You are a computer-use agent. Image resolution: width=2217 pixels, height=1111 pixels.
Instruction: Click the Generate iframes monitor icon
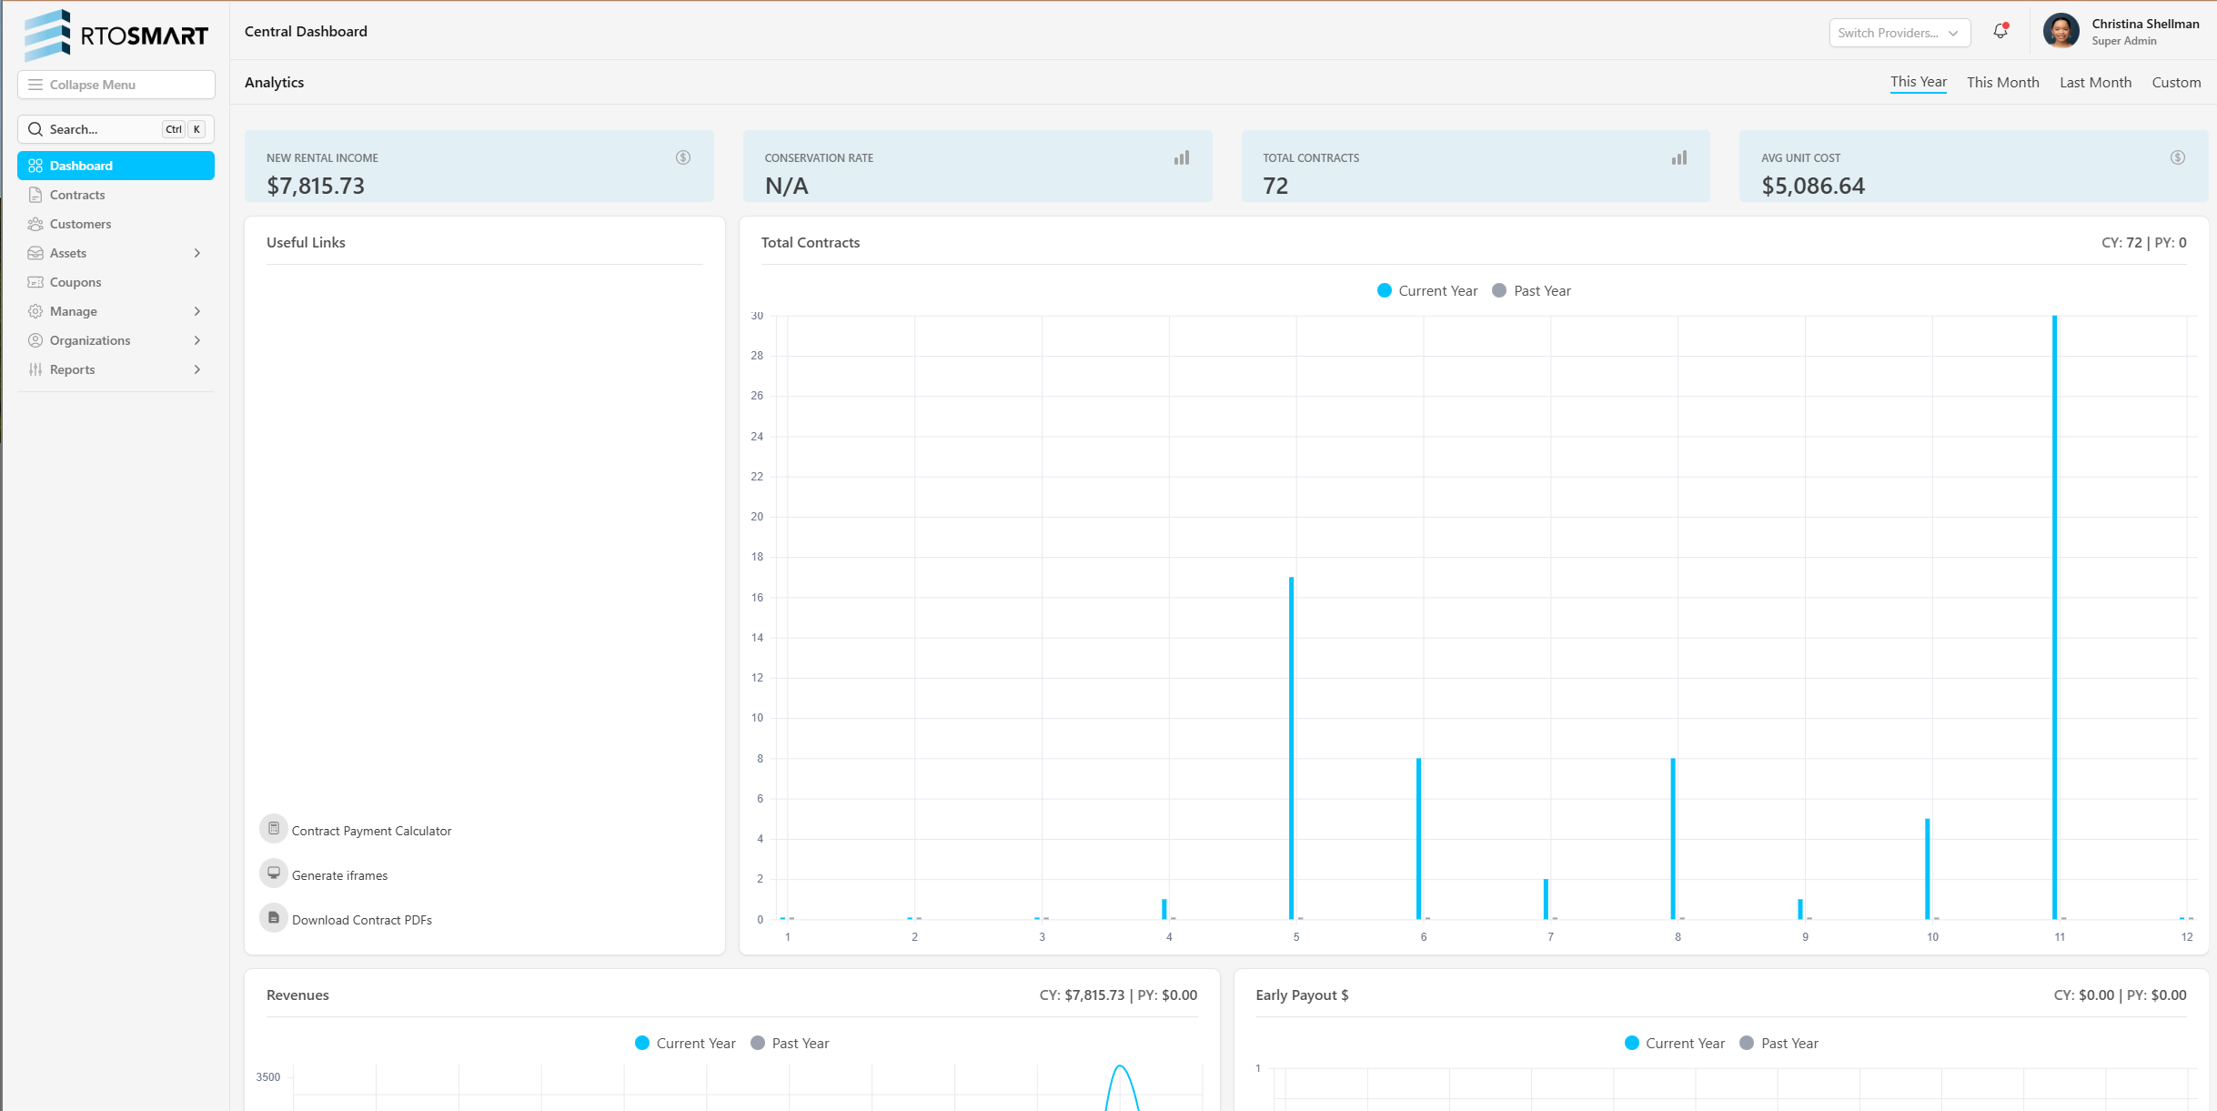[x=274, y=874]
